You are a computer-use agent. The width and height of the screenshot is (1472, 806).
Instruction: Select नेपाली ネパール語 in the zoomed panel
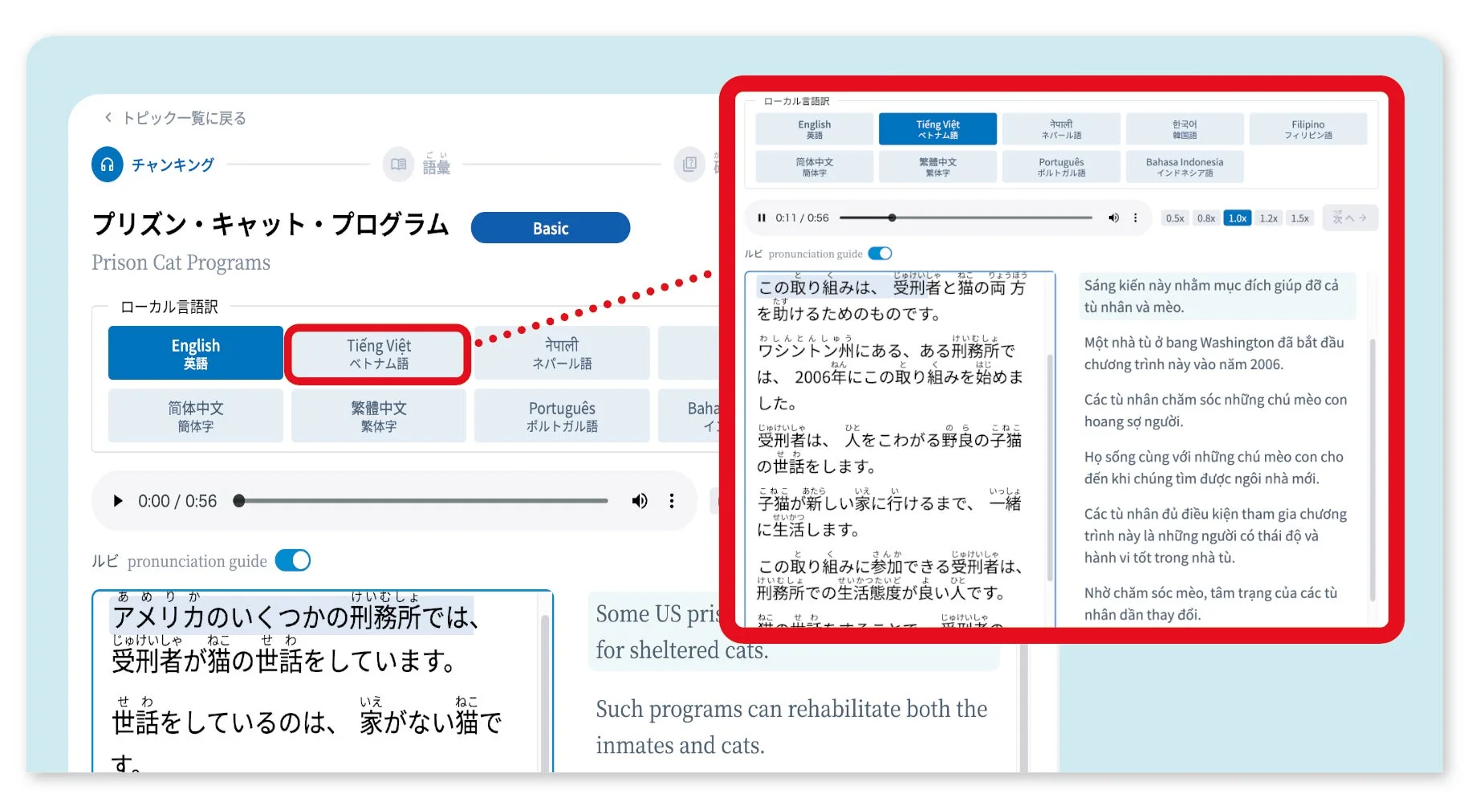(x=1061, y=129)
